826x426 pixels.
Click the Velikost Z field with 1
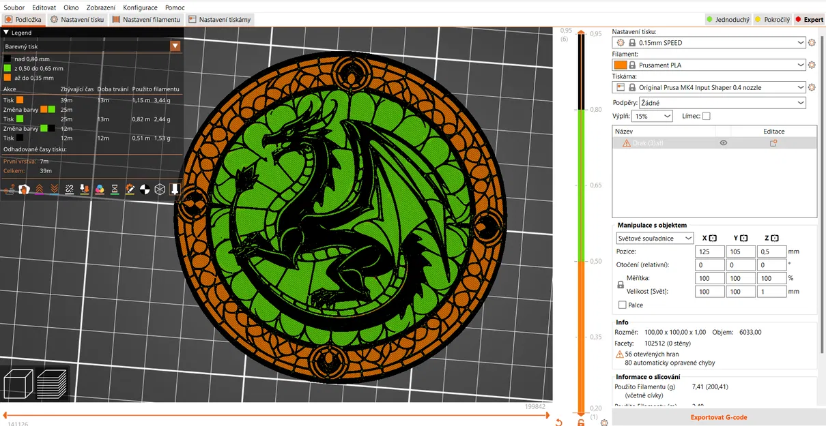[x=772, y=292]
